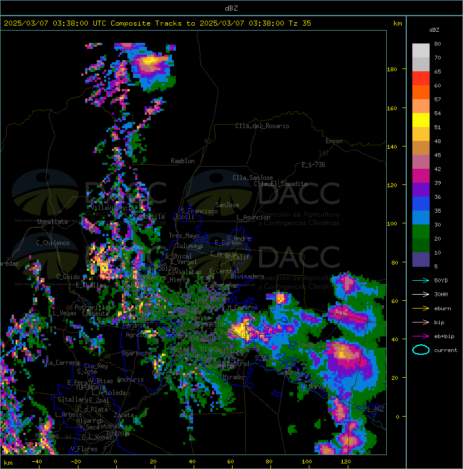Click the cyan 'current' ellipse legend icon
This screenshot has height=469, width=463.
(421, 350)
